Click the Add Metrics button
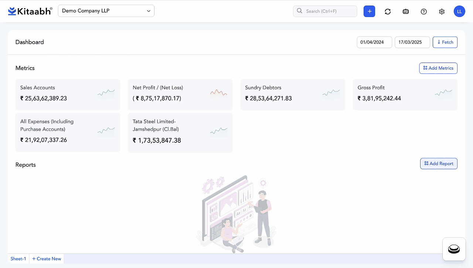Screen dimensions: 473x268 [438, 68]
